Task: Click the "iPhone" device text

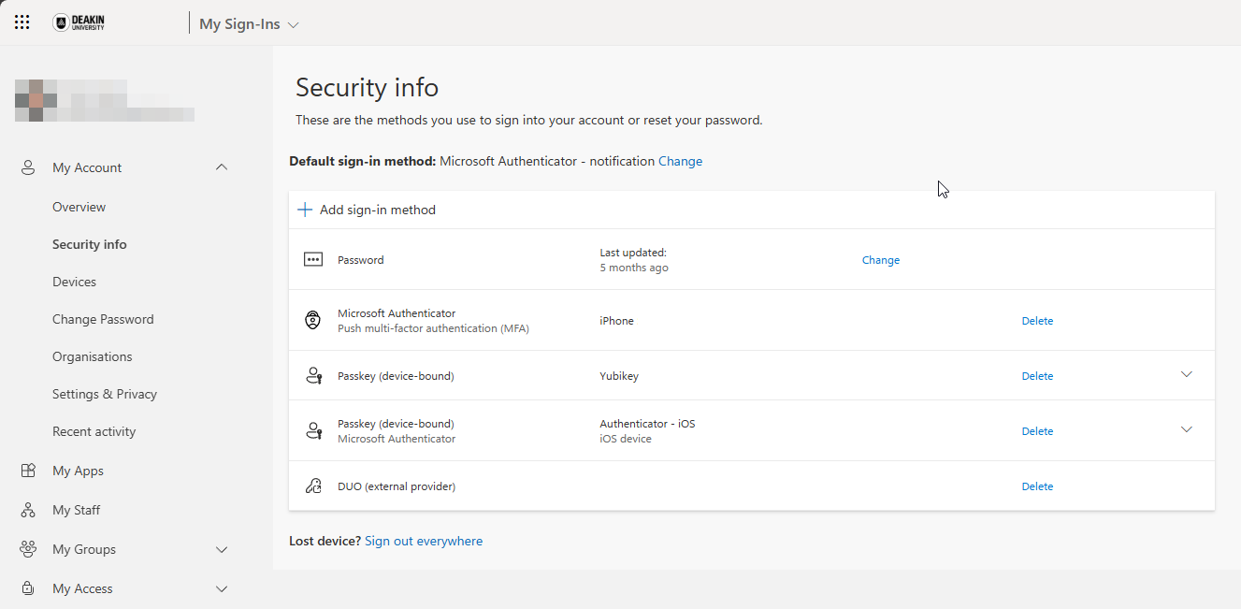Action: point(616,321)
